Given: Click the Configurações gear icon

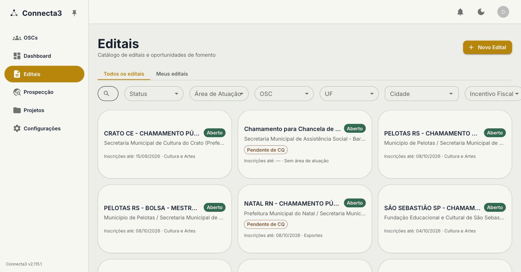Looking at the screenshot, I should coord(17,129).
